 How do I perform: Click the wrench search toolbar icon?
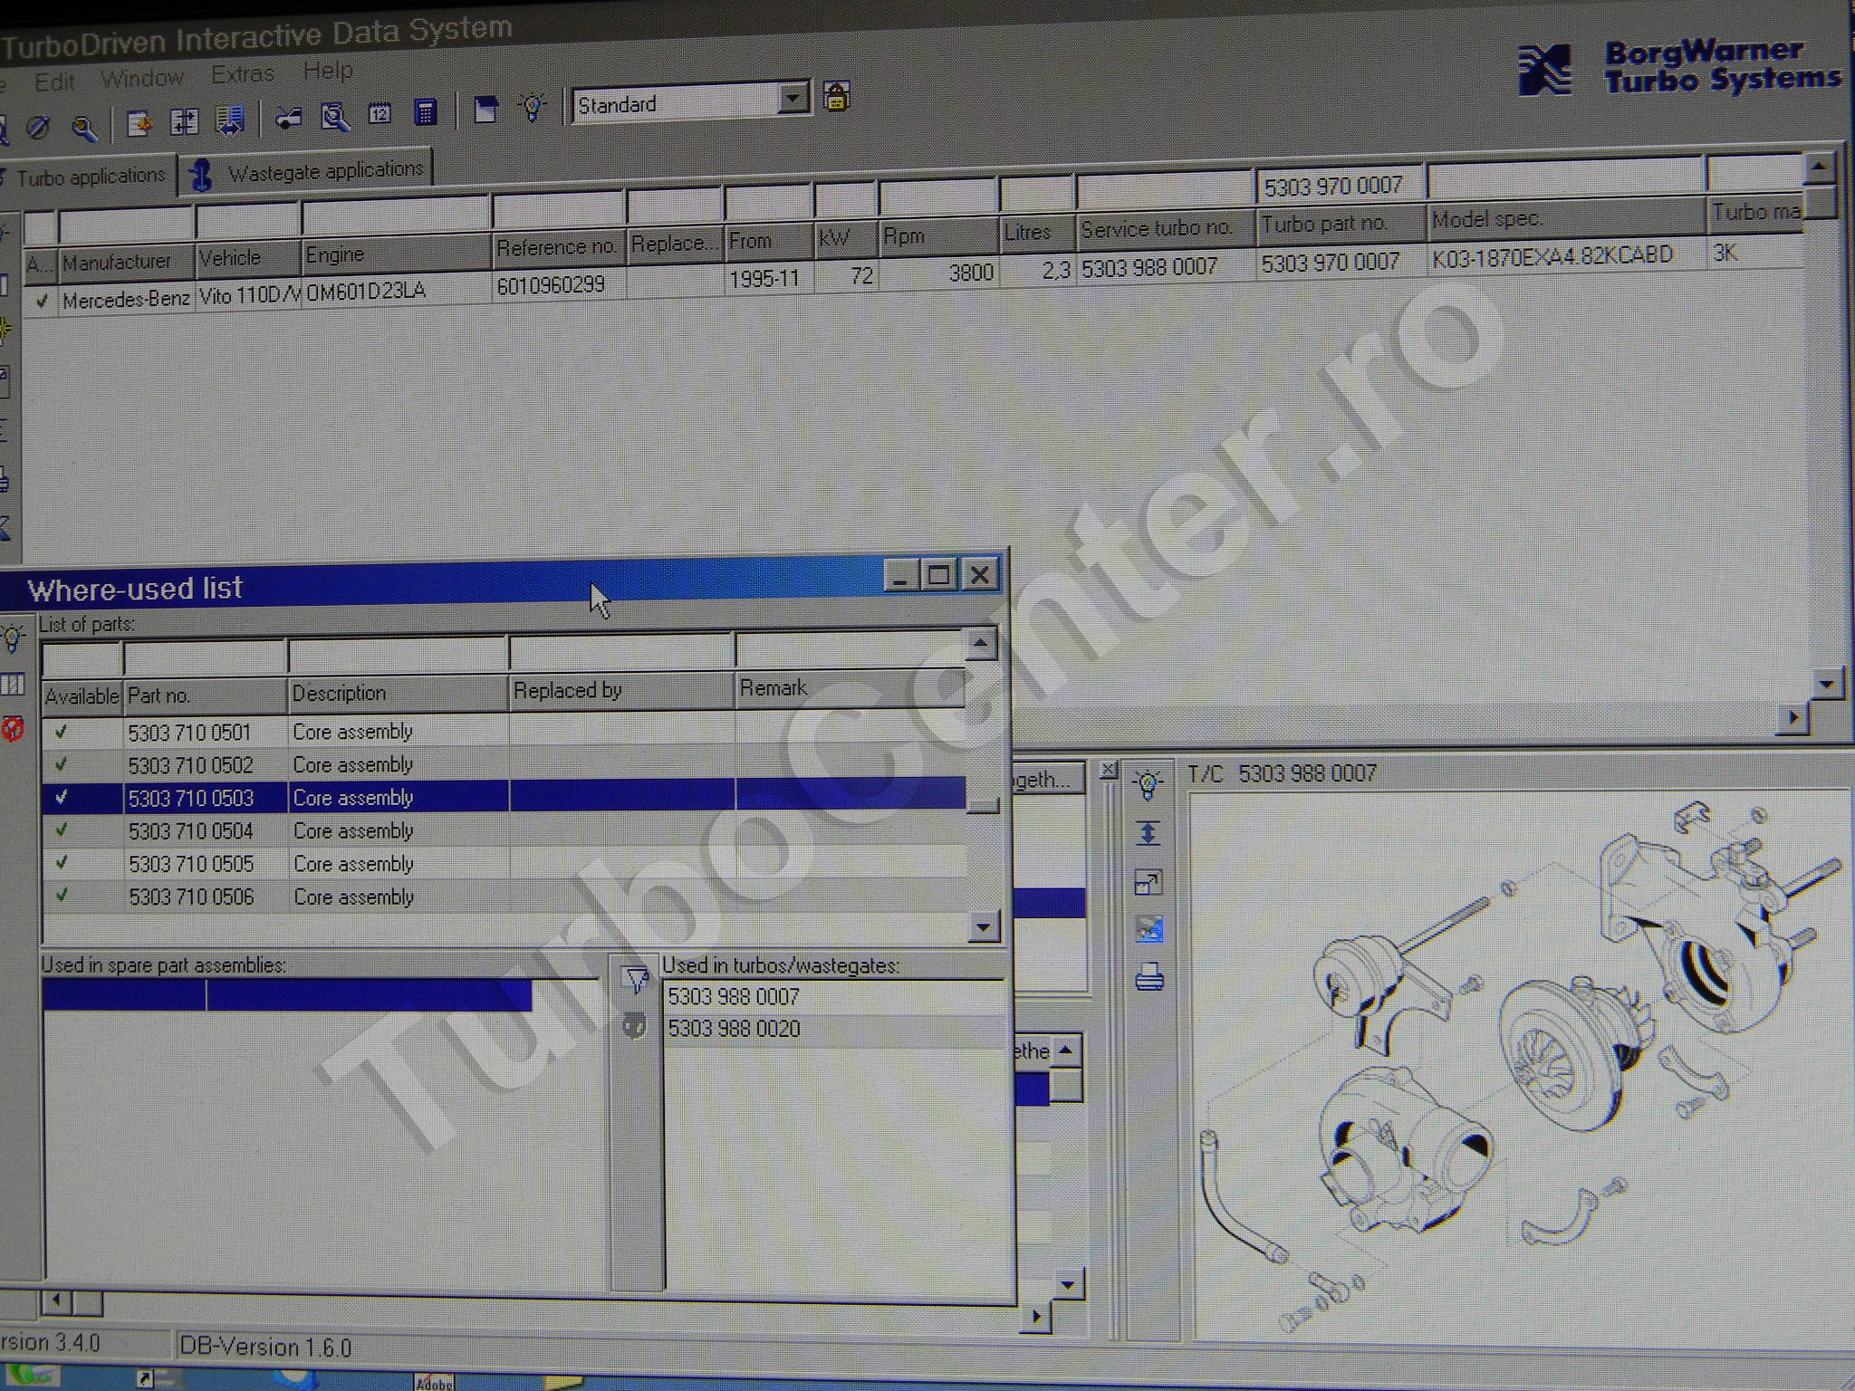point(84,128)
